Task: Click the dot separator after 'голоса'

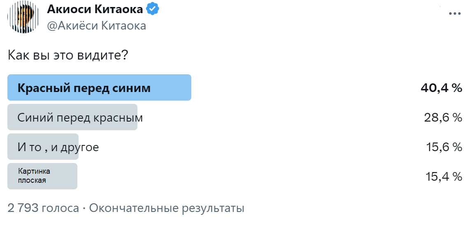Action: [84, 208]
